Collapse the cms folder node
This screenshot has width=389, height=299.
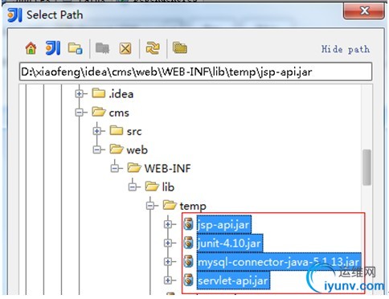[x=79, y=113]
